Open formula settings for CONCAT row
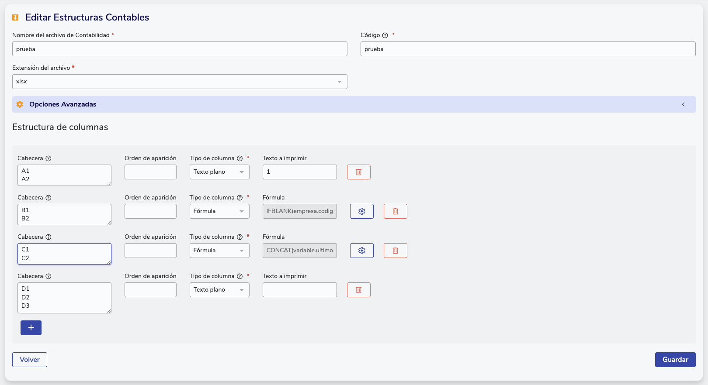This screenshot has width=708, height=385. 361,251
